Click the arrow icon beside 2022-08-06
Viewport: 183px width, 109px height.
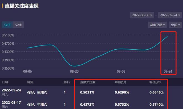tap(151, 15)
